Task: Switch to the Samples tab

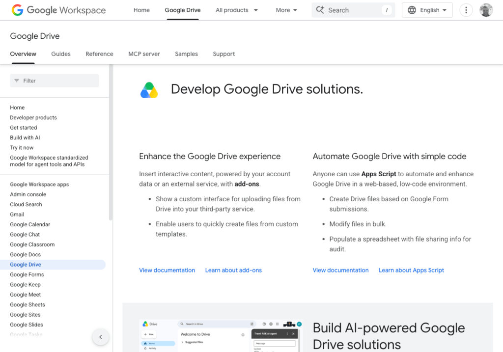Action: coord(186,54)
